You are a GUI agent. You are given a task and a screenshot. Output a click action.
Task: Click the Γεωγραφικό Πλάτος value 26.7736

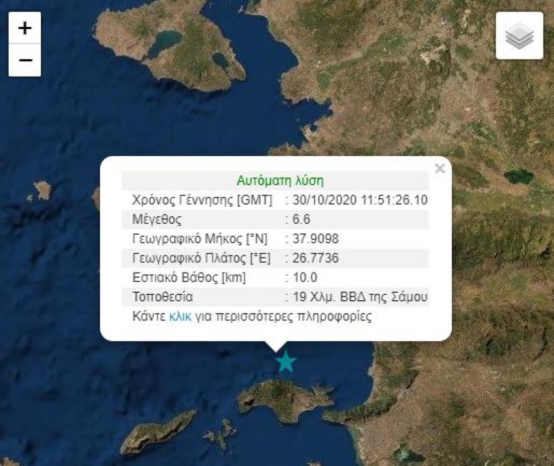(x=315, y=258)
